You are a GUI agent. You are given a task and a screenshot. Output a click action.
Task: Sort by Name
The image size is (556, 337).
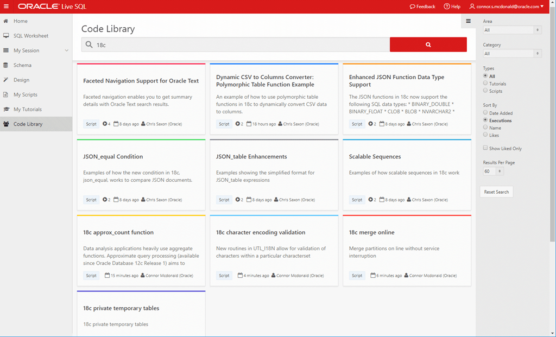pyautogui.click(x=485, y=127)
